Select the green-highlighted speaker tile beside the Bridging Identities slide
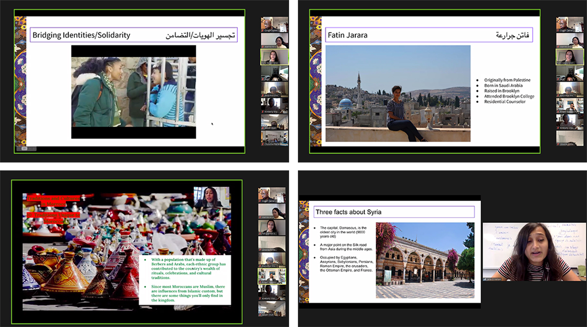587x327 pixels. [x=274, y=57]
